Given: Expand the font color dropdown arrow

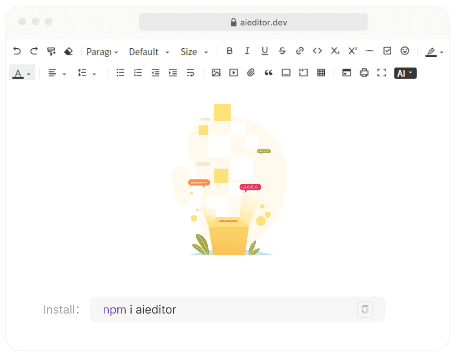Looking at the screenshot, I should coord(29,74).
